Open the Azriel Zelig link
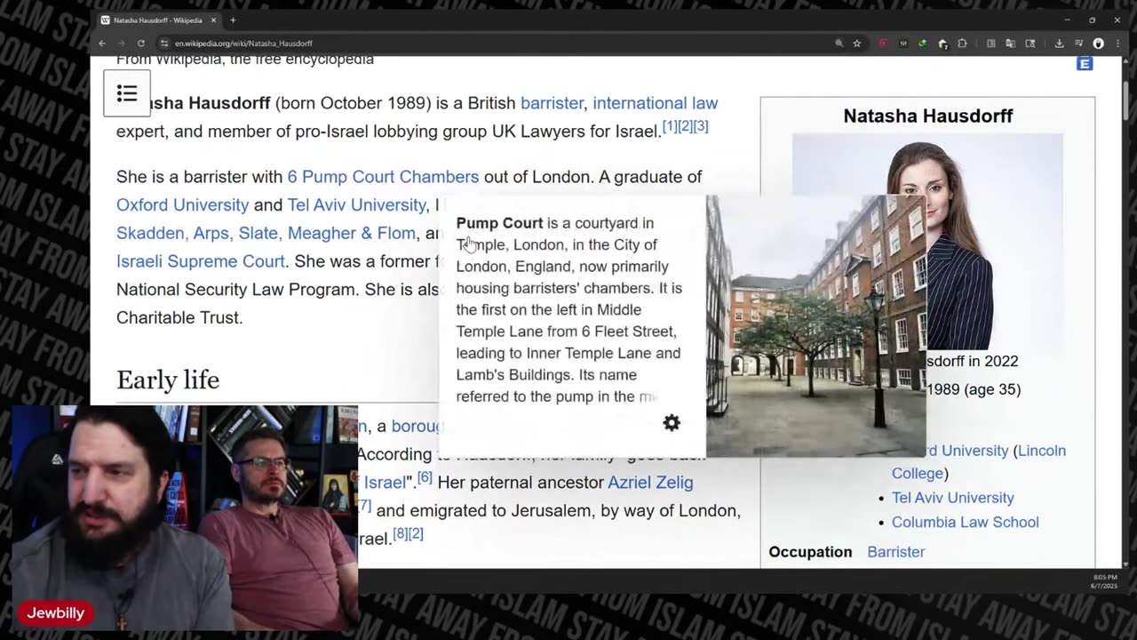This screenshot has width=1137, height=640. tap(650, 482)
